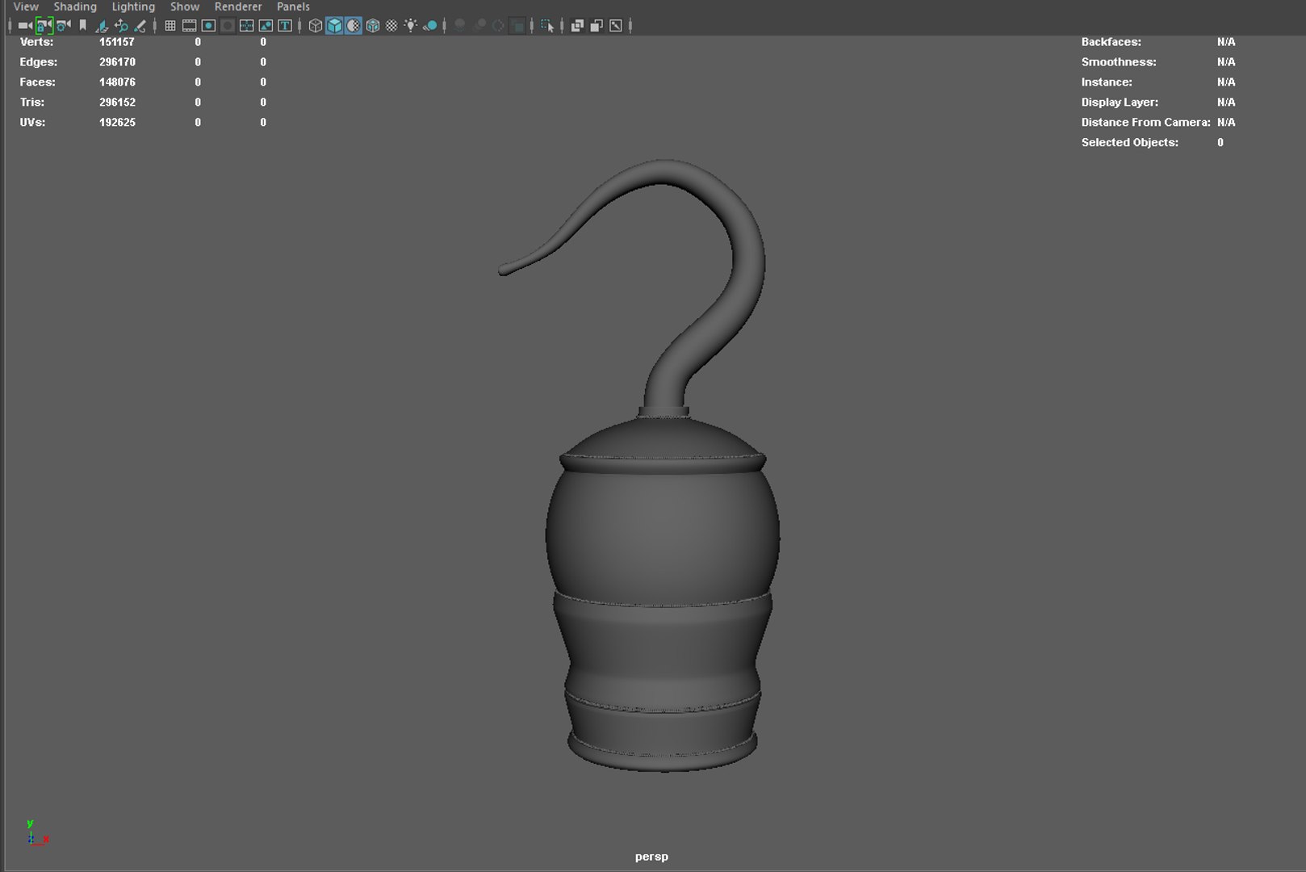1306x872 pixels.
Task: Open the Show menu
Action: (185, 6)
